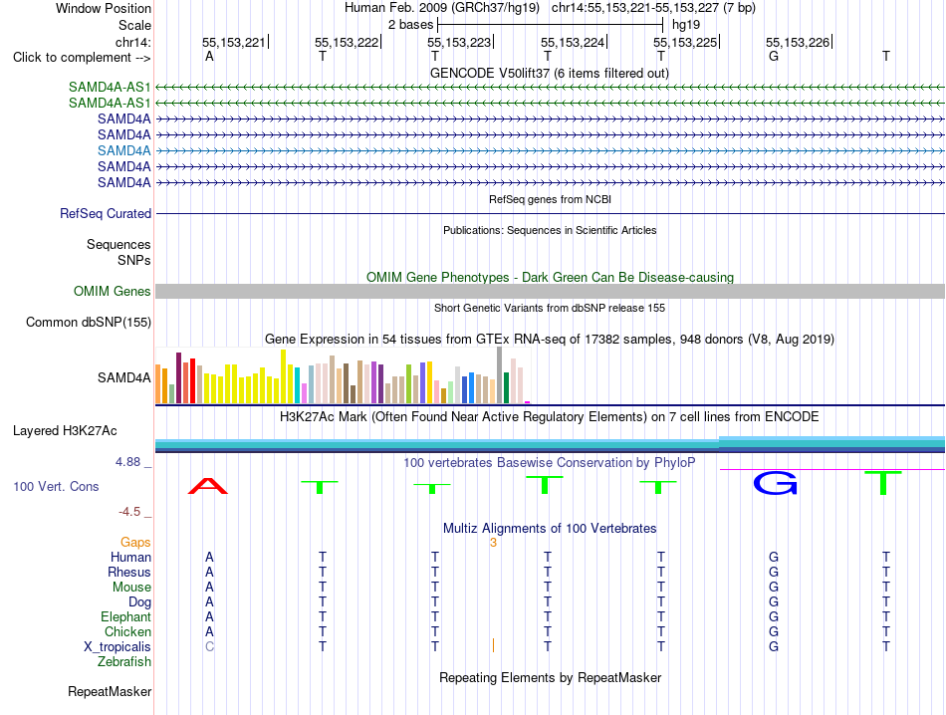Click position label 55,153,223
Image resolution: width=946 pixels, height=715 pixels.
click(x=459, y=42)
